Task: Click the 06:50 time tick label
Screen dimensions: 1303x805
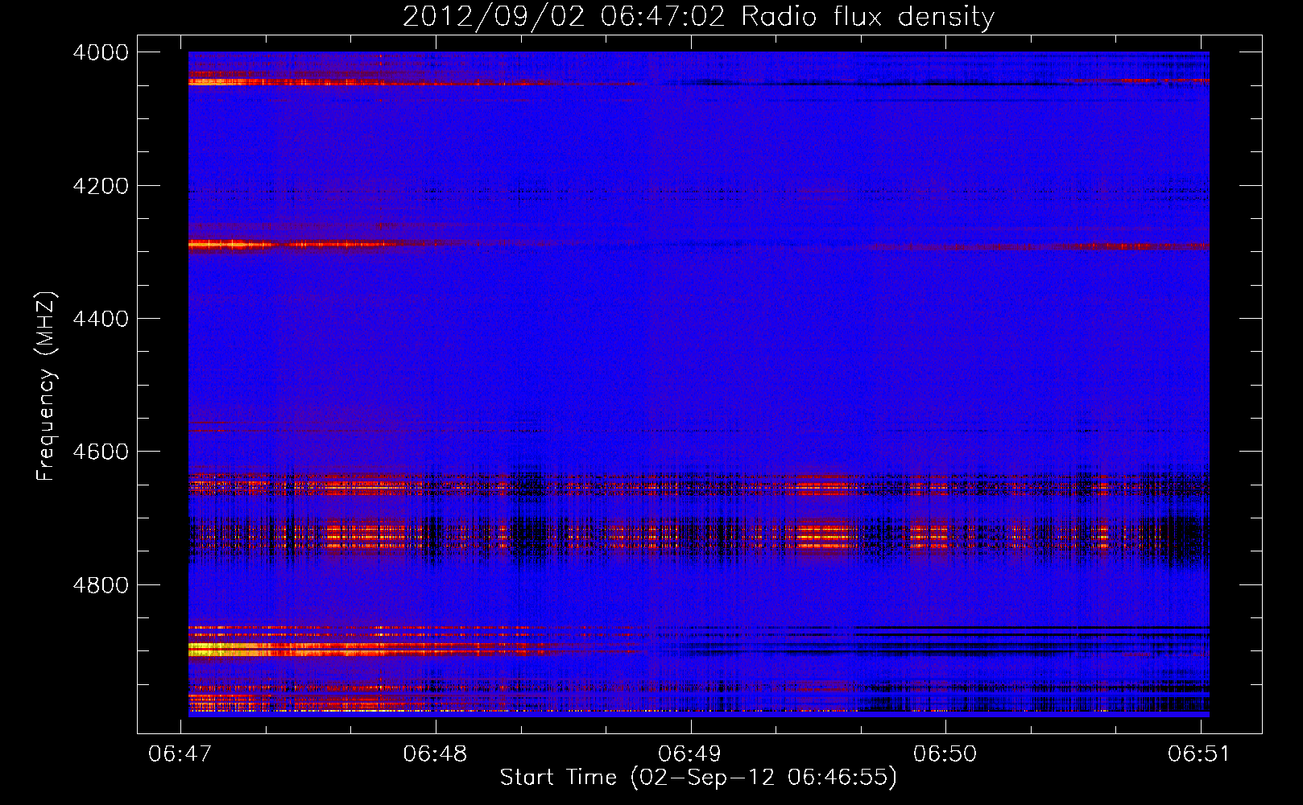Action: click(945, 753)
